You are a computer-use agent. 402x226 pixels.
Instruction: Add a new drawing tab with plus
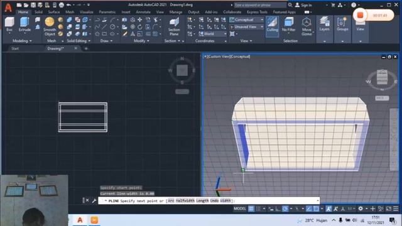click(86, 48)
